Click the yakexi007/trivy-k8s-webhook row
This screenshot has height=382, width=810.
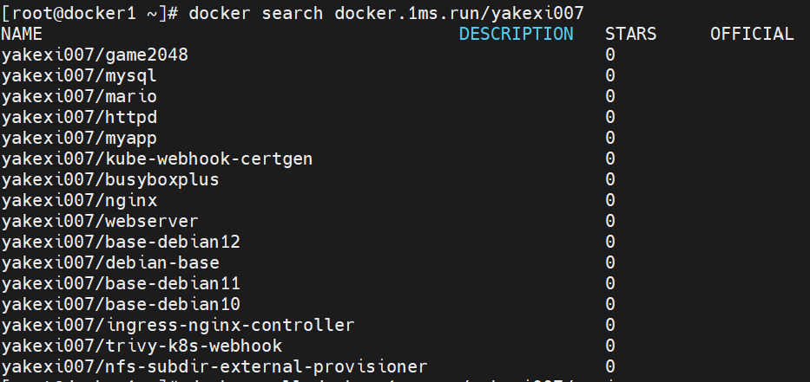click(x=142, y=346)
